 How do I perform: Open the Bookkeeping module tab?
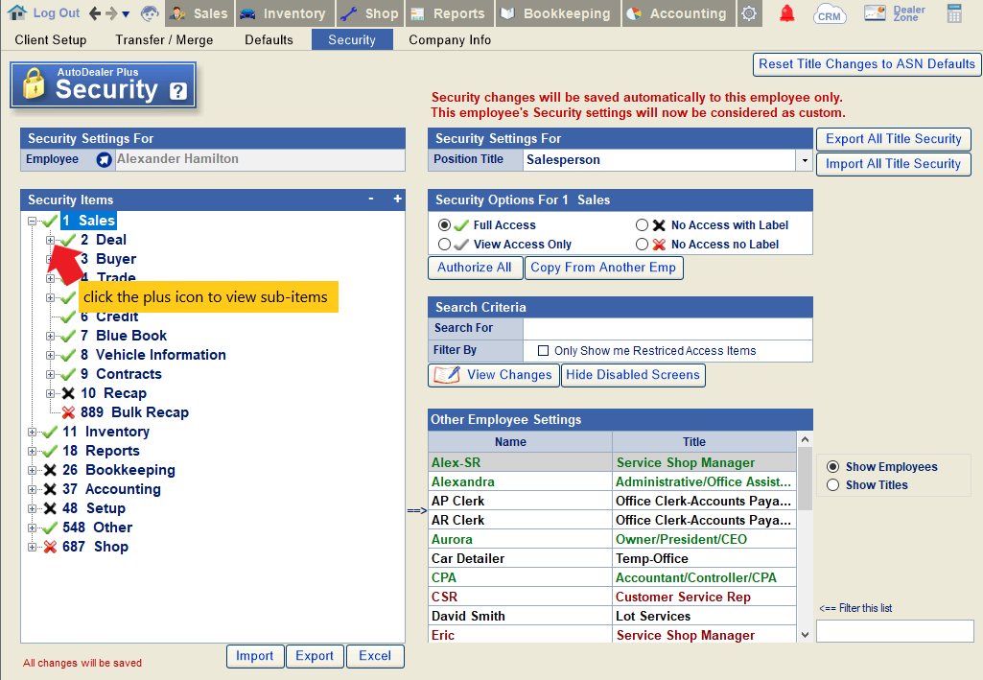click(x=558, y=13)
